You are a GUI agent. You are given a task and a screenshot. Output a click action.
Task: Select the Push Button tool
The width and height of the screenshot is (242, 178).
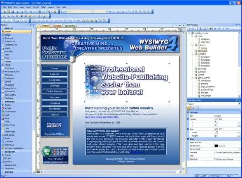pos(10,91)
